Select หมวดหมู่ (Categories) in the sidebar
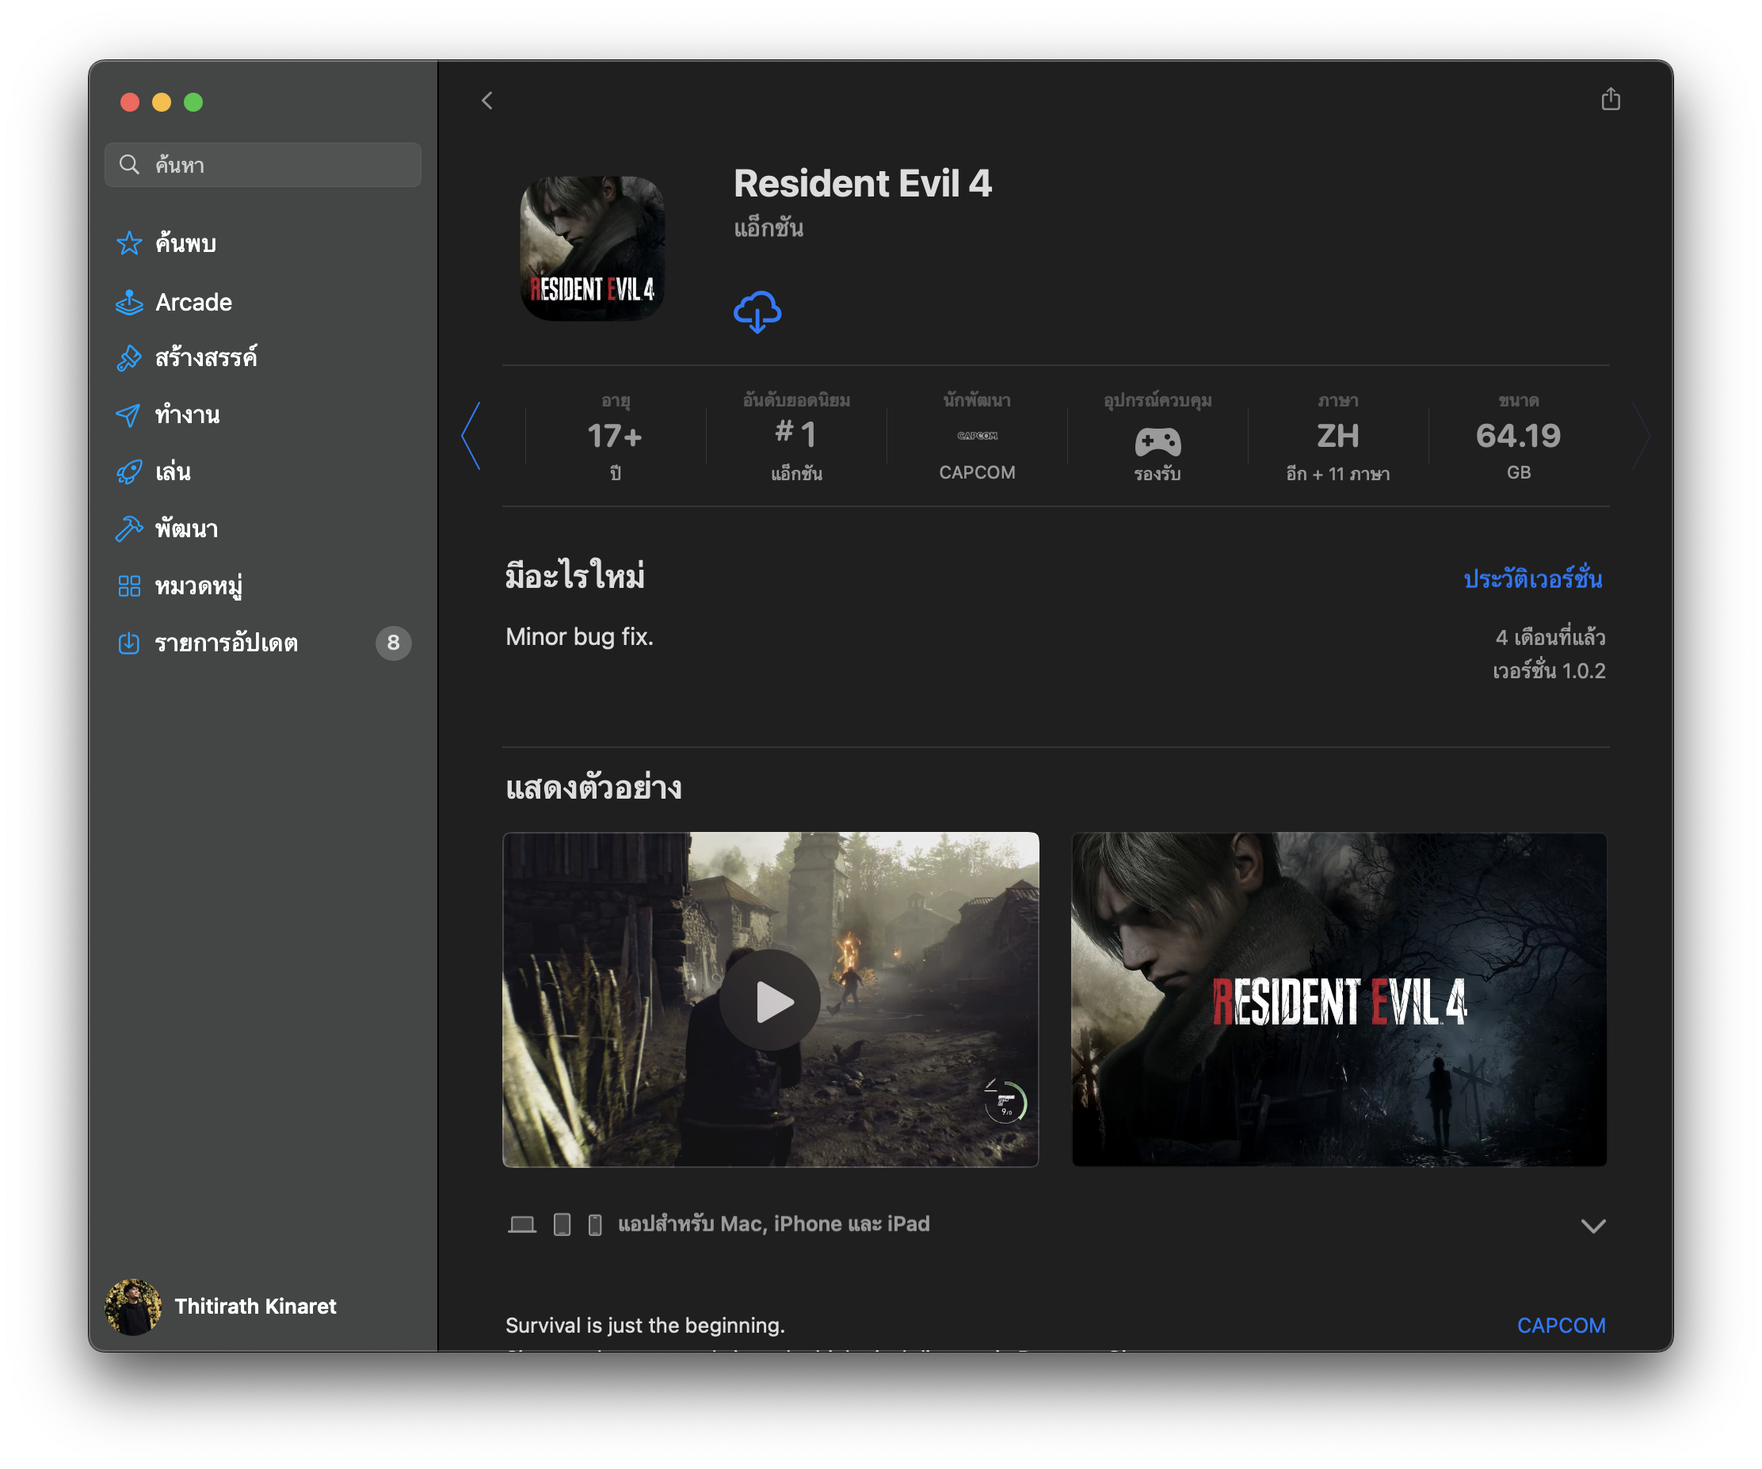 [x=198, y=586]
